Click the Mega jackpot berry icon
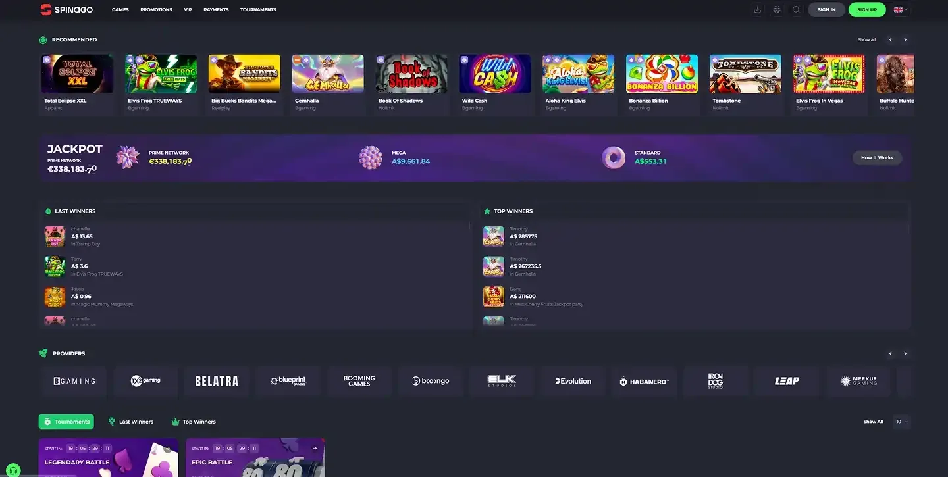The image size is (948, 477). 371,157
